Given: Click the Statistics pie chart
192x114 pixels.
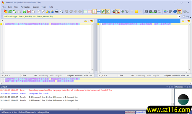Looking at the screenshot, I should 183,100.
